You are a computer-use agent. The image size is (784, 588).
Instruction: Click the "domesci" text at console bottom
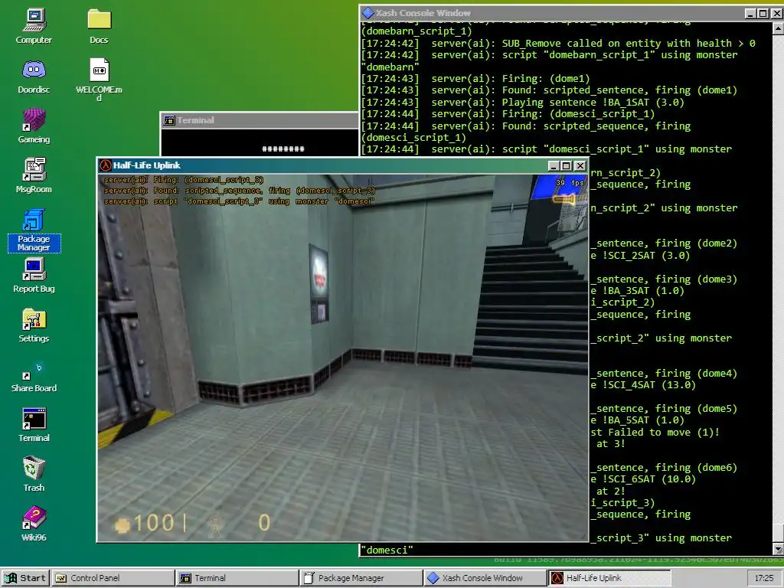coord(387,550)
